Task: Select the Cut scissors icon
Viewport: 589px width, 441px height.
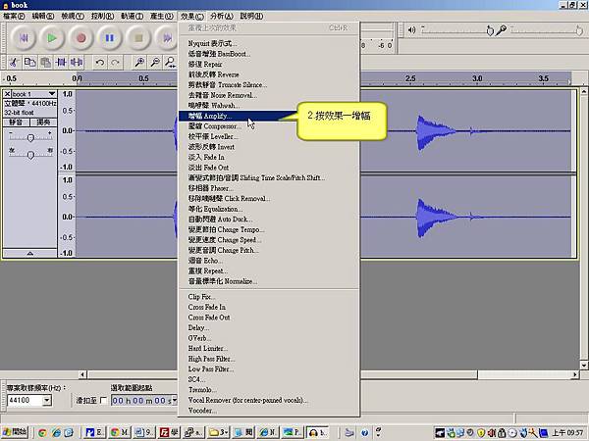Action: click(14, 62)
